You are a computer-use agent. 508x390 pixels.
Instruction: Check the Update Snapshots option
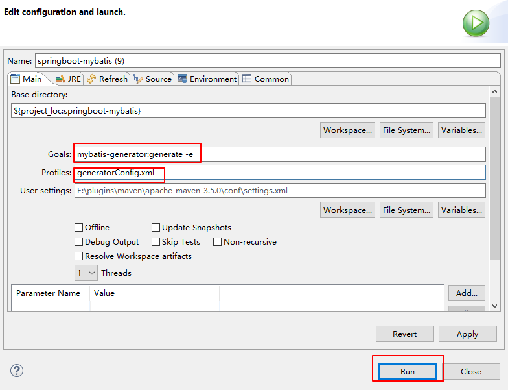156,228
